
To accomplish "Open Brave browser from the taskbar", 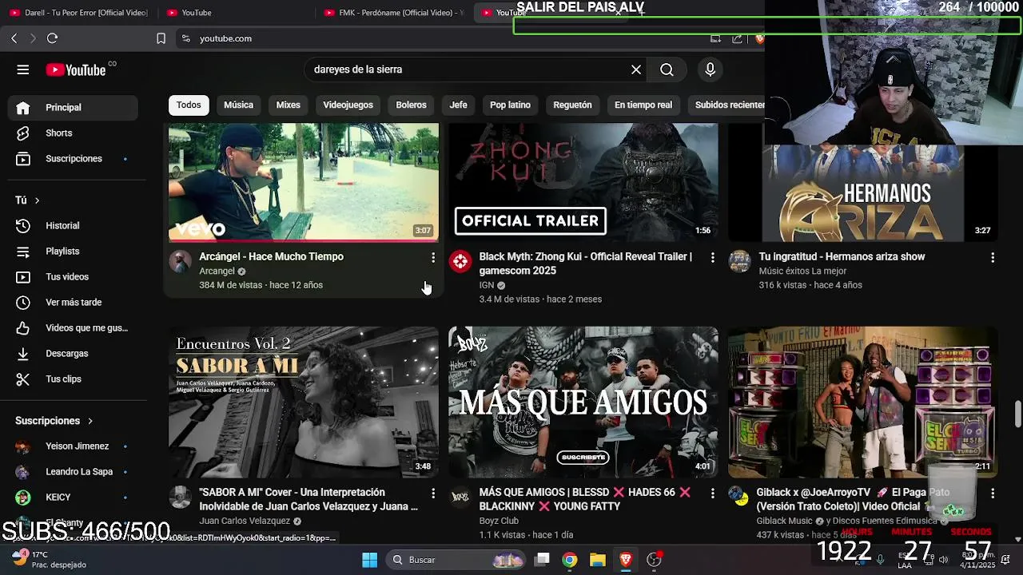I will click(626, 560).
